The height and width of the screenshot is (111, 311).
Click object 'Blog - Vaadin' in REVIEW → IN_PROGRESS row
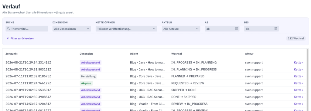(147, 104)
